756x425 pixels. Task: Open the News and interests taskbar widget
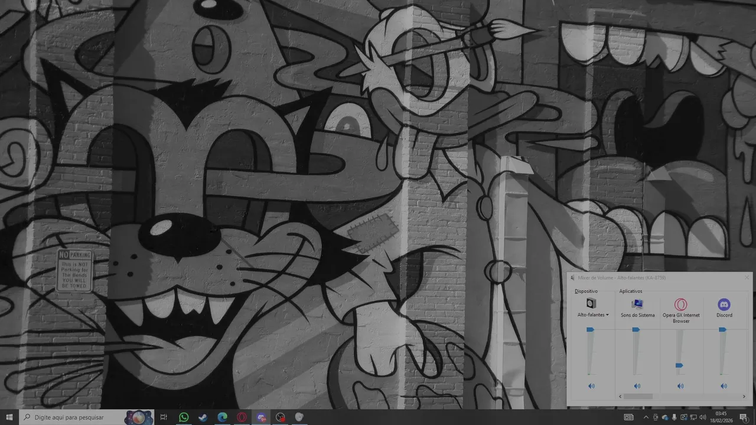coord(629,417)
